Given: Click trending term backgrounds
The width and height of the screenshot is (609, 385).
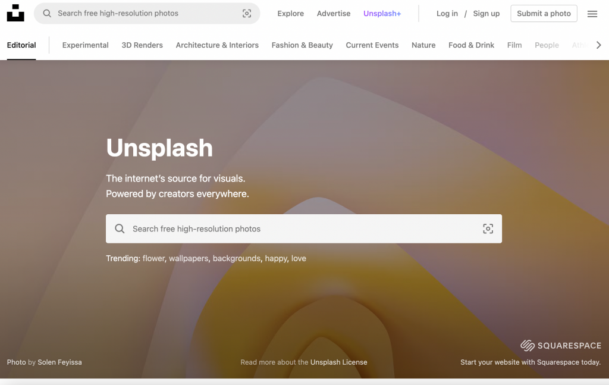Looking at the screenshot, I should pos(237,258).
